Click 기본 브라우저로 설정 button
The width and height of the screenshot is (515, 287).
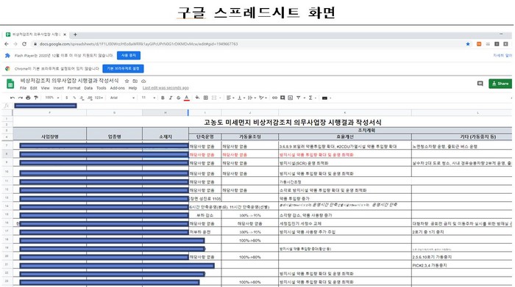pyautogui.click(x=123, y=68)
